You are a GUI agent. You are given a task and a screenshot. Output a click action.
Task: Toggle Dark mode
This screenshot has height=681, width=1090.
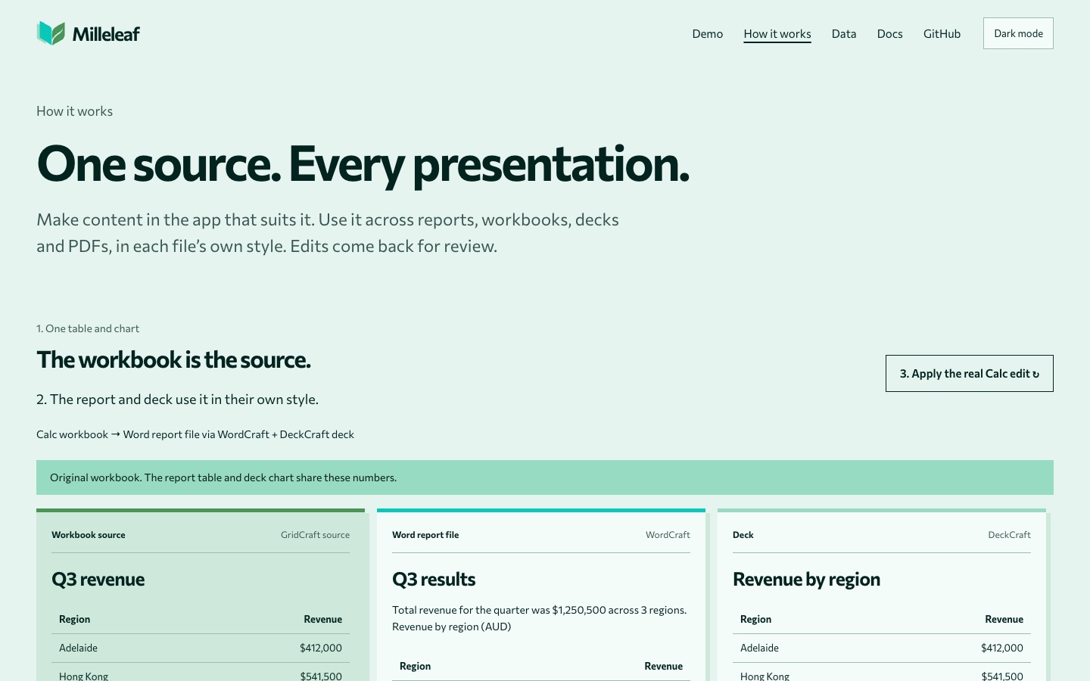[x=1018, y=33]
